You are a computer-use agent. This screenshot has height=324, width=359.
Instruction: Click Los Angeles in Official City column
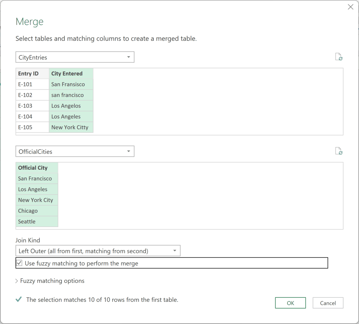pyautogui.click(x=37, y=189)
